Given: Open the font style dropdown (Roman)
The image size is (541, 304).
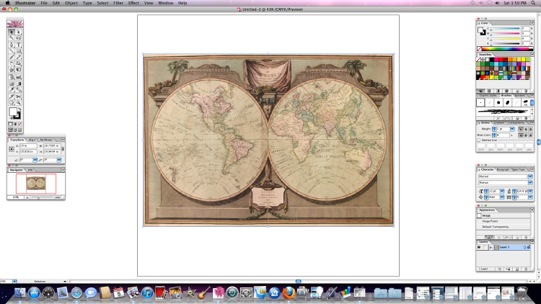Looking at the screenshot, I should tap(530, 183).
